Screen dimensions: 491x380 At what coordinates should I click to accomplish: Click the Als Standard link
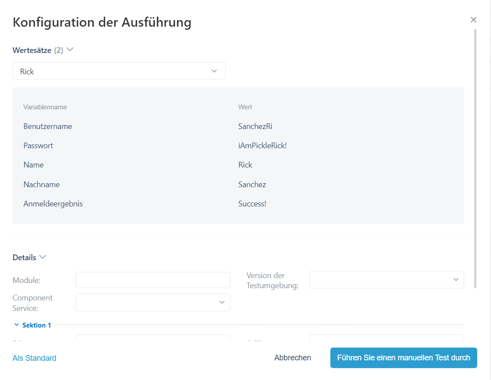coord(35,358)
